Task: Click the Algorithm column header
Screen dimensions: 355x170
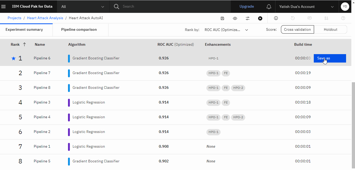Action: coord(77,44)
